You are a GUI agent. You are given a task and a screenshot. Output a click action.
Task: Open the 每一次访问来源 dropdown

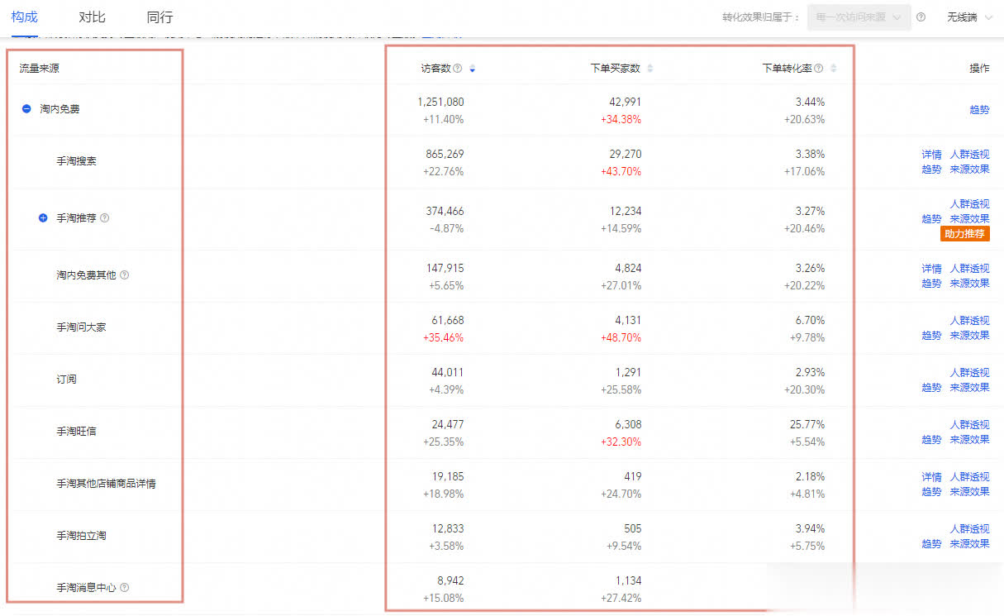point(859,17)
